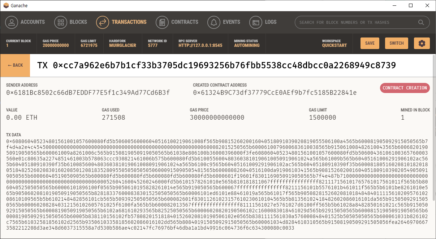This screenshot has height=239, width=436.
Task: Click the MUIRGLACIER hardfork value
Action: coord(122,45)
